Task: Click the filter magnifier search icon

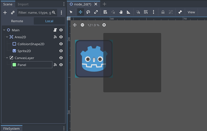Action: click(54, 13)
